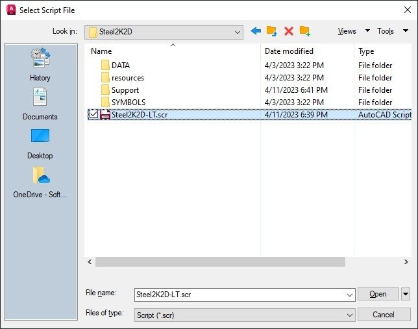Click the date 4/11/2023 6:41 PM

pyautogui.click(x=296, y=90)
